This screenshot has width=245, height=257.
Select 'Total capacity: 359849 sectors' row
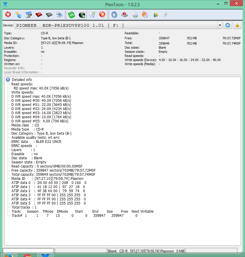pos(53,174)
